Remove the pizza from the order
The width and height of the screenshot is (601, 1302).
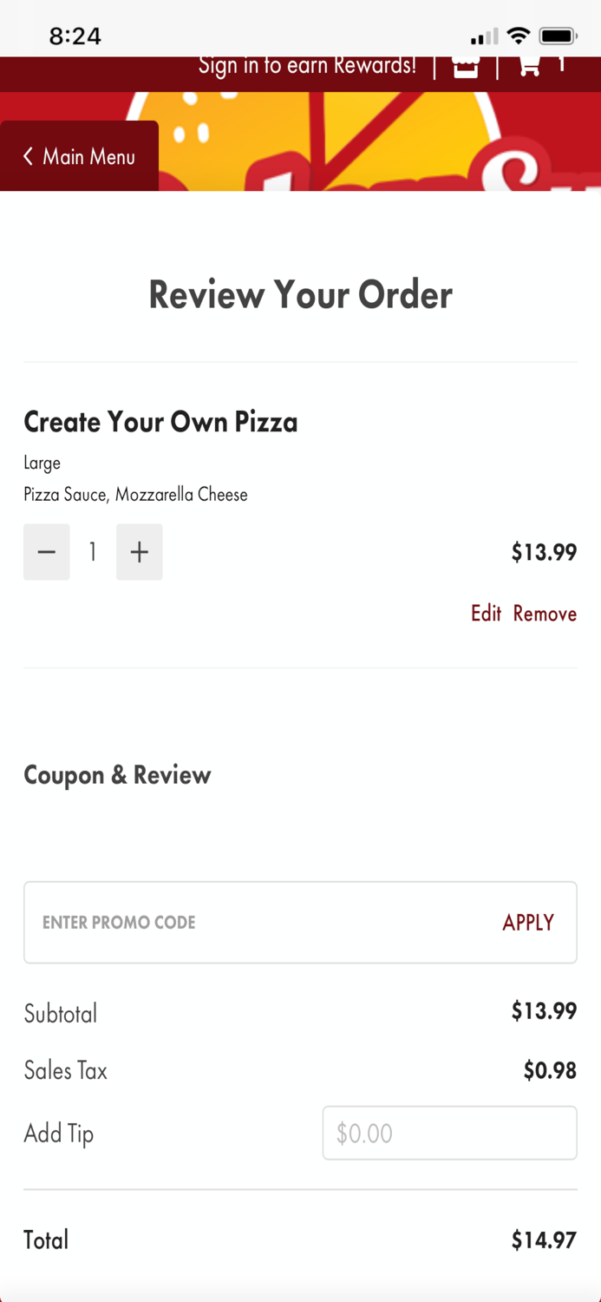point(545,614)
